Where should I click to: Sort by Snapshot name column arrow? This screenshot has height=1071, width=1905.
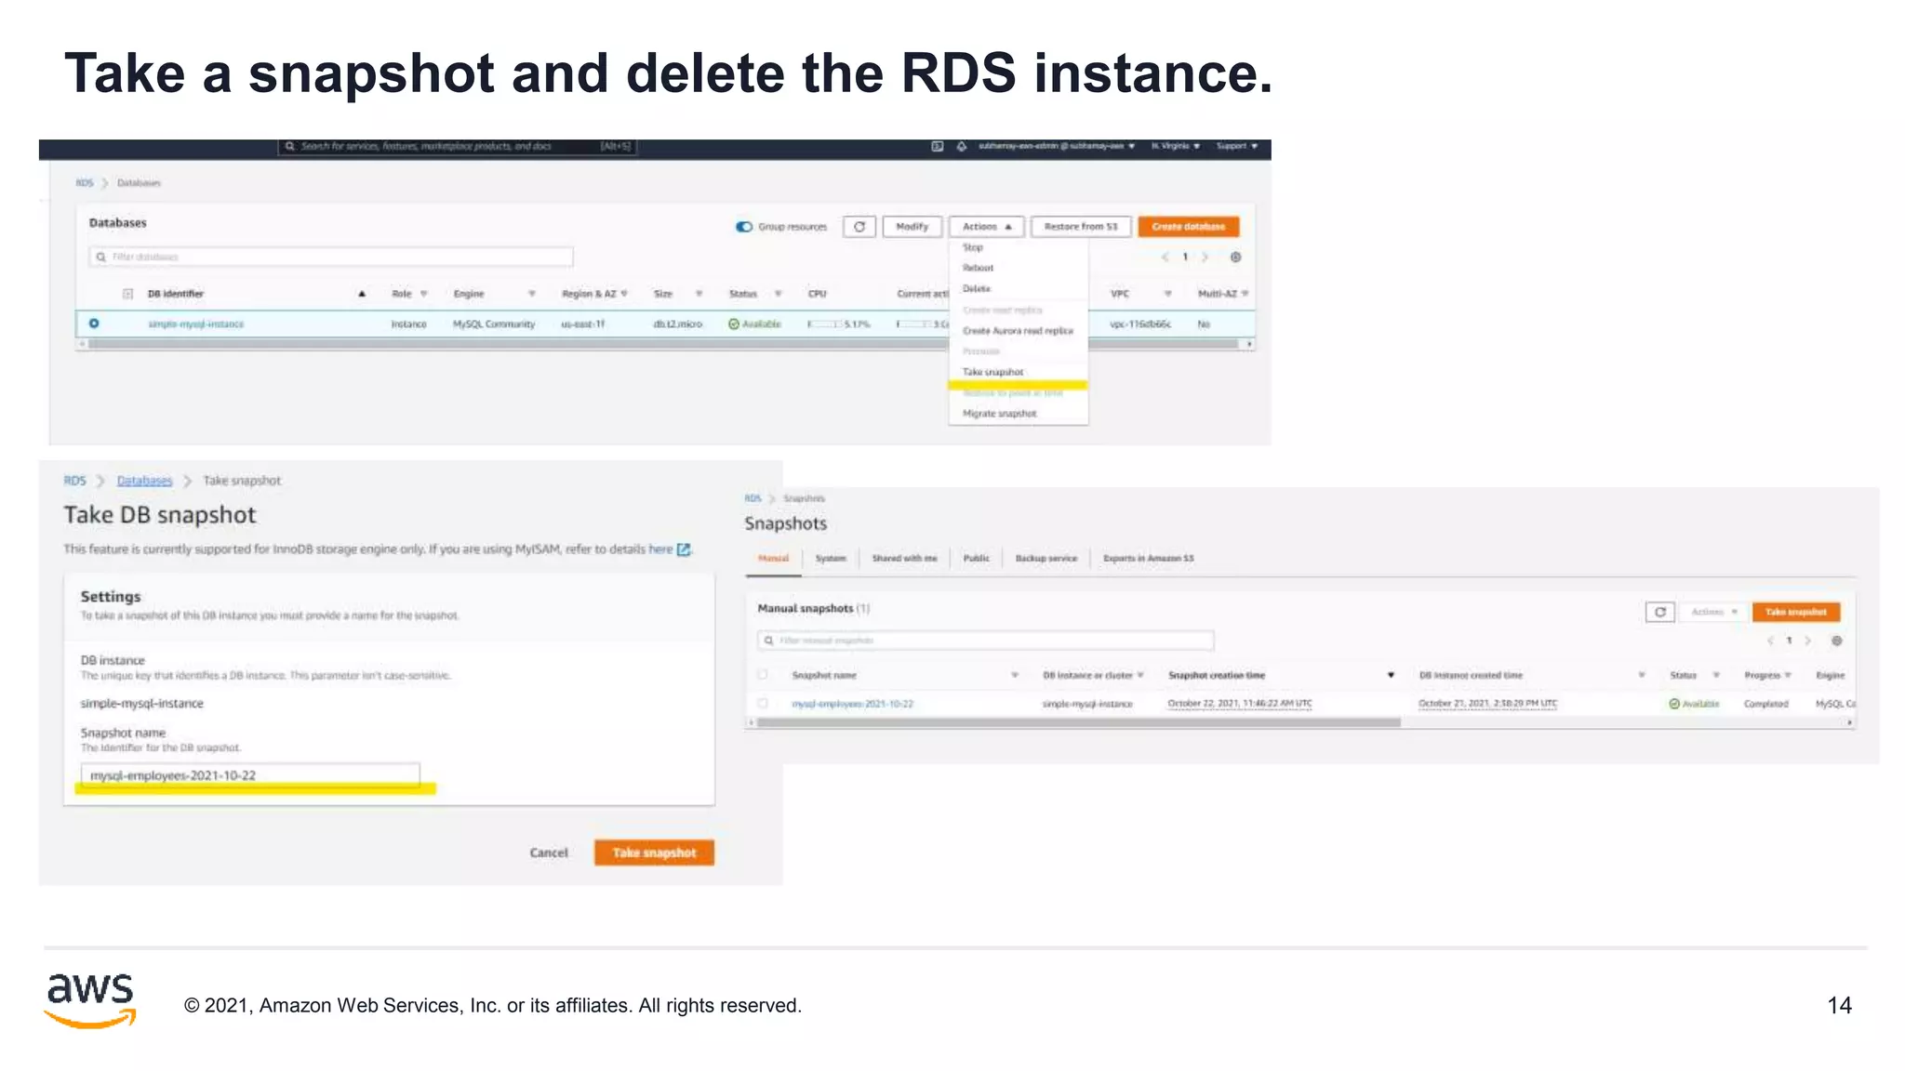tap(1015, 675)
